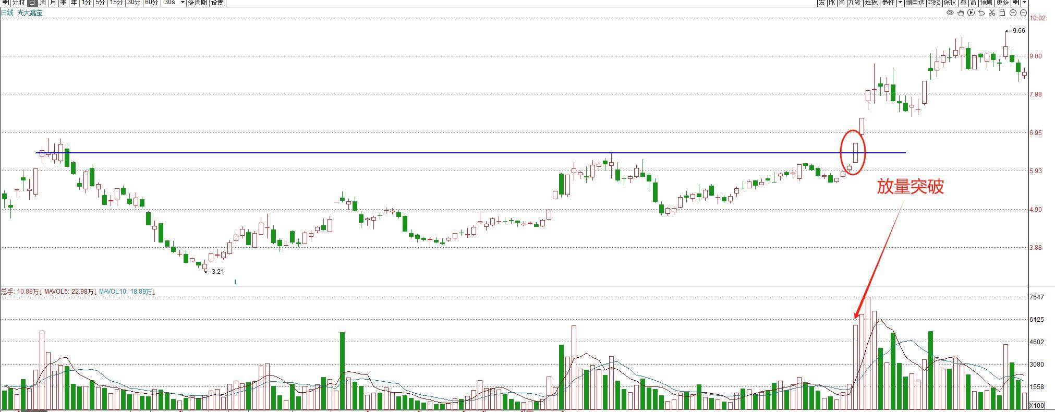Open the dropdown arrow beside 事件
This screenshot has width=1055, height=412.
tap(901, 3)
